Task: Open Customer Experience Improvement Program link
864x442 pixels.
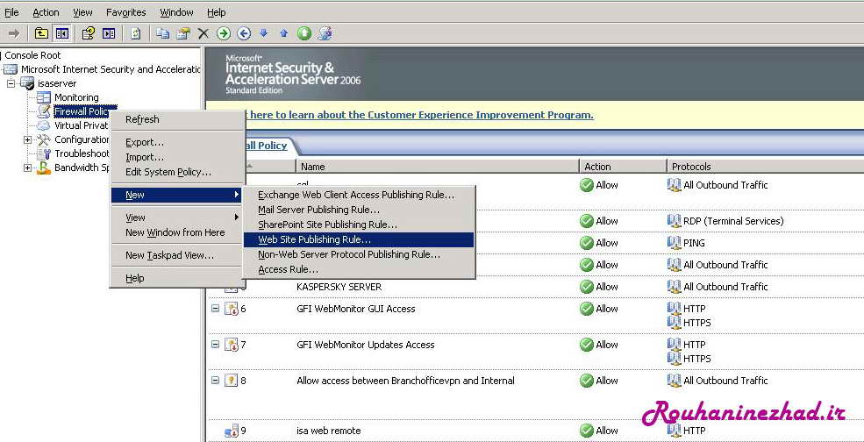Action: [420, 115]
